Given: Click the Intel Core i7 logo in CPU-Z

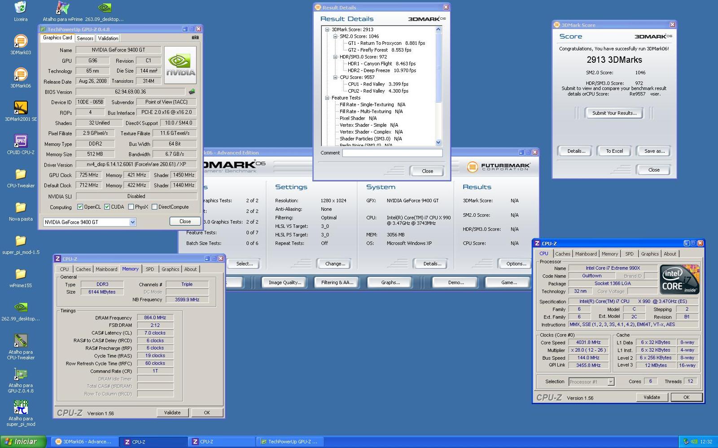Looking at the screenshot, I should [679, 280].
